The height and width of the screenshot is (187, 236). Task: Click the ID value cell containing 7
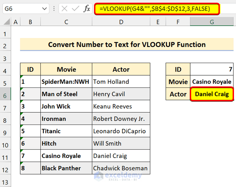(x=212, y=70)
